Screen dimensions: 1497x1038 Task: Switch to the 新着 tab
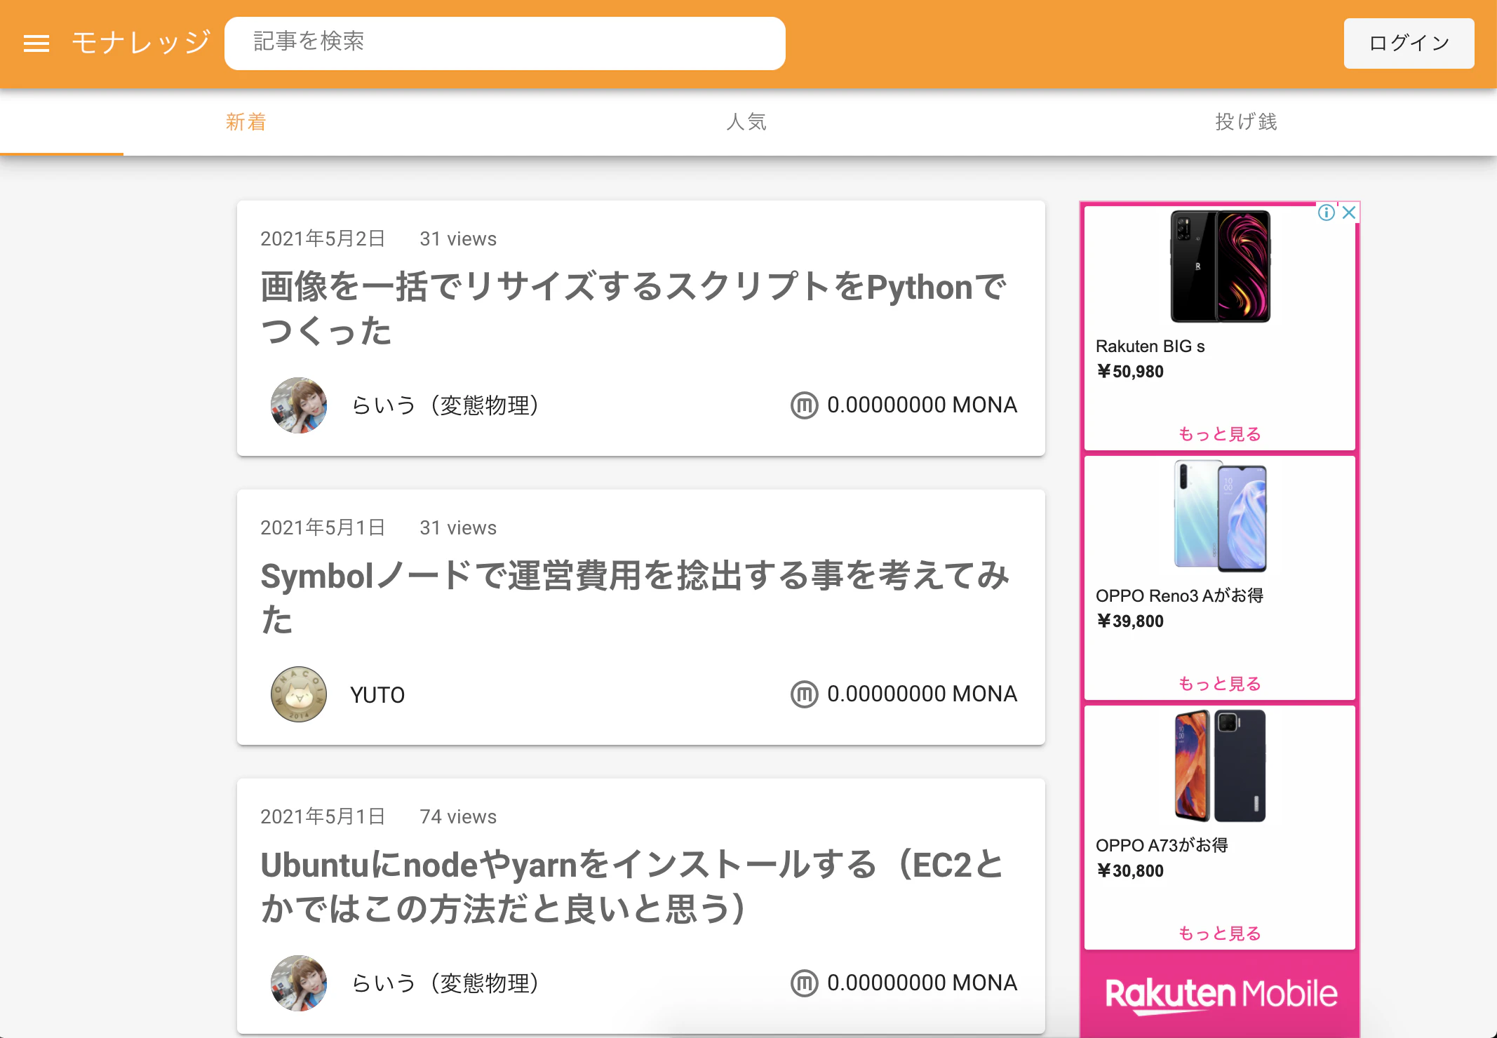pyautogui.click(x=246, y=122)
